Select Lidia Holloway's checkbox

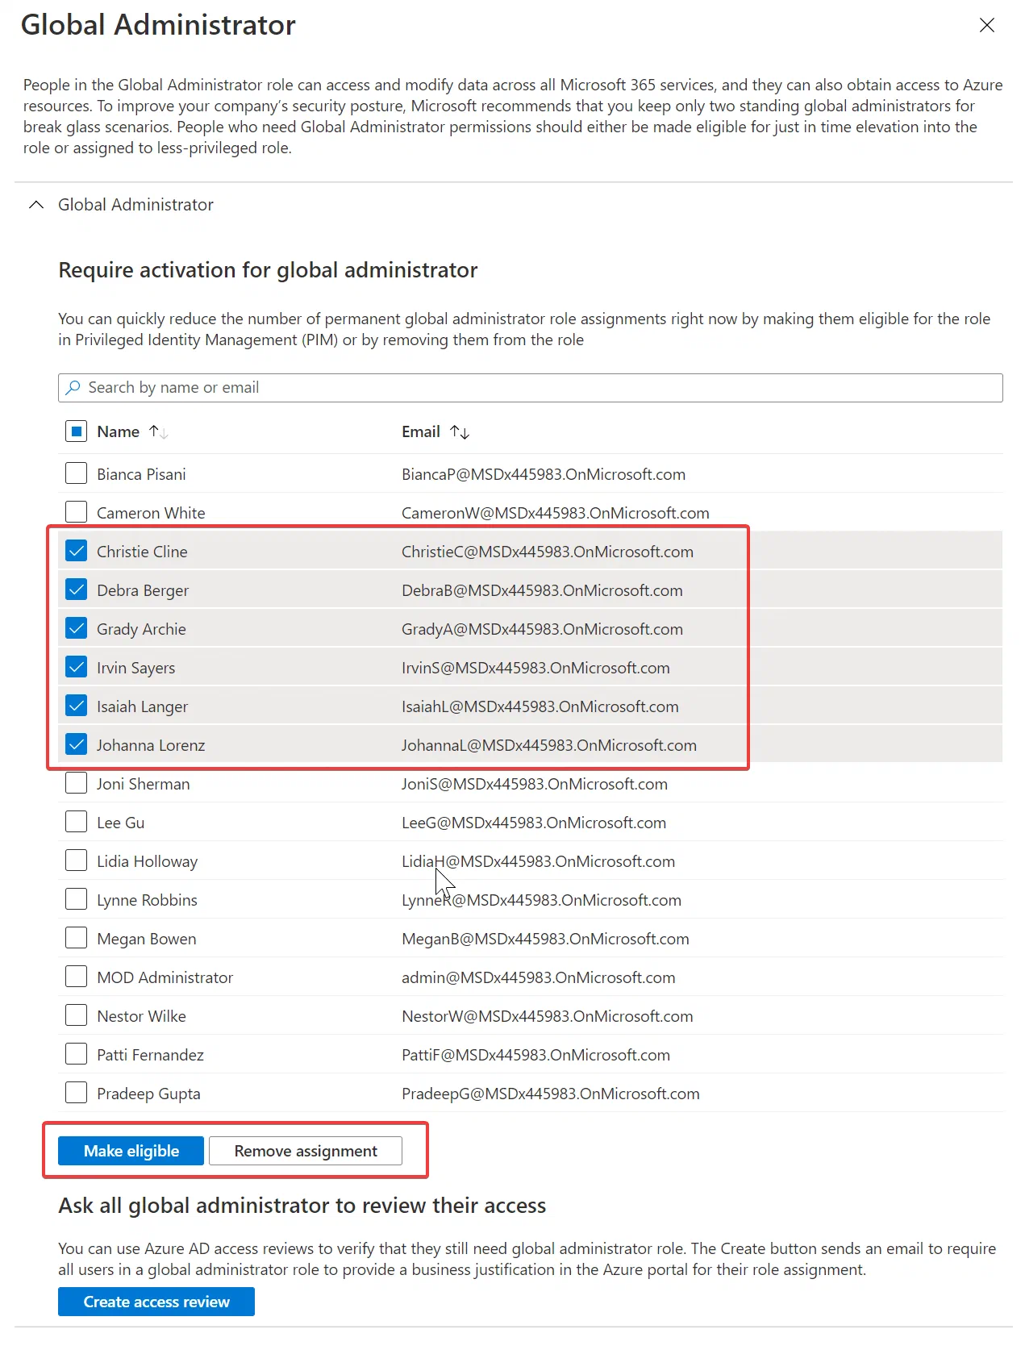tap(76, 860)
